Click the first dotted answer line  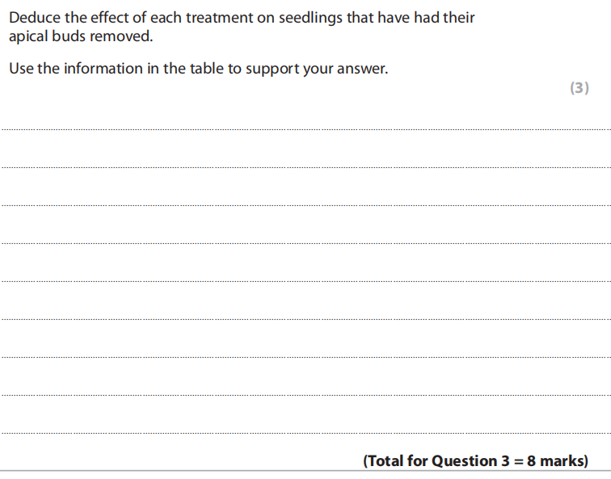coord(305,128)
